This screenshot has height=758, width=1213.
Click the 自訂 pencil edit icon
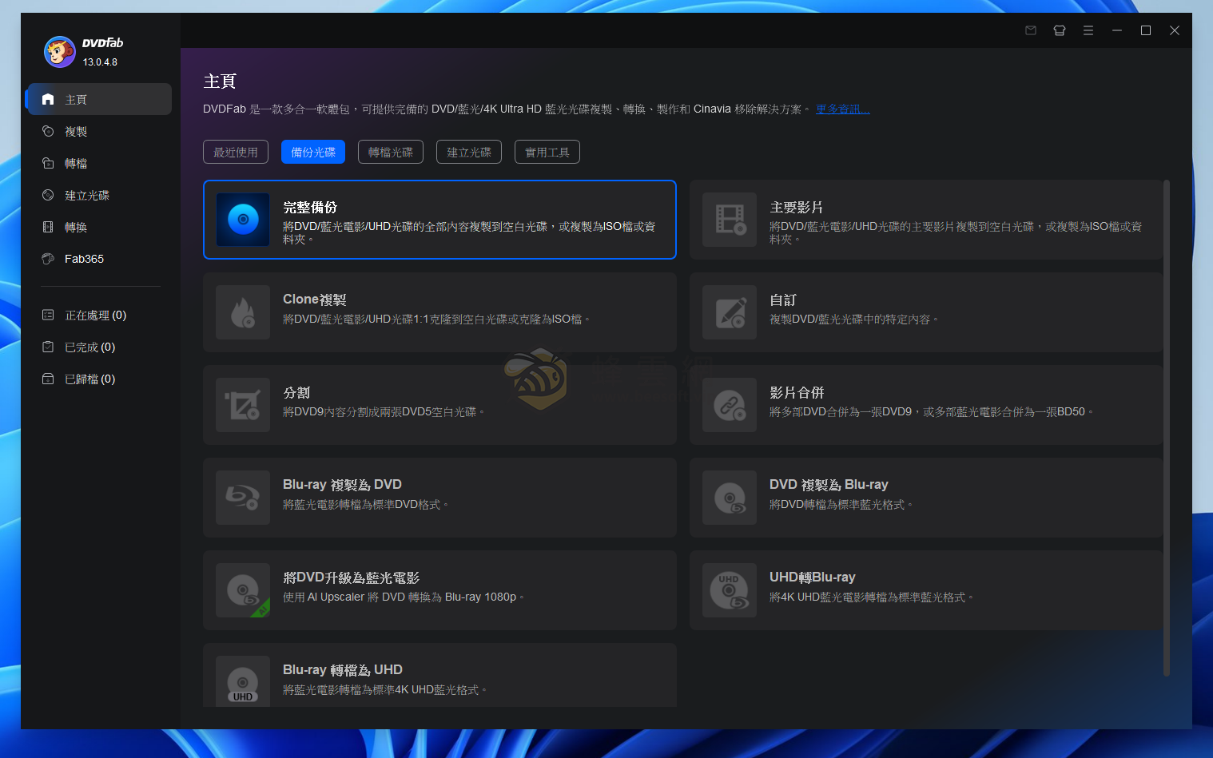730,312
